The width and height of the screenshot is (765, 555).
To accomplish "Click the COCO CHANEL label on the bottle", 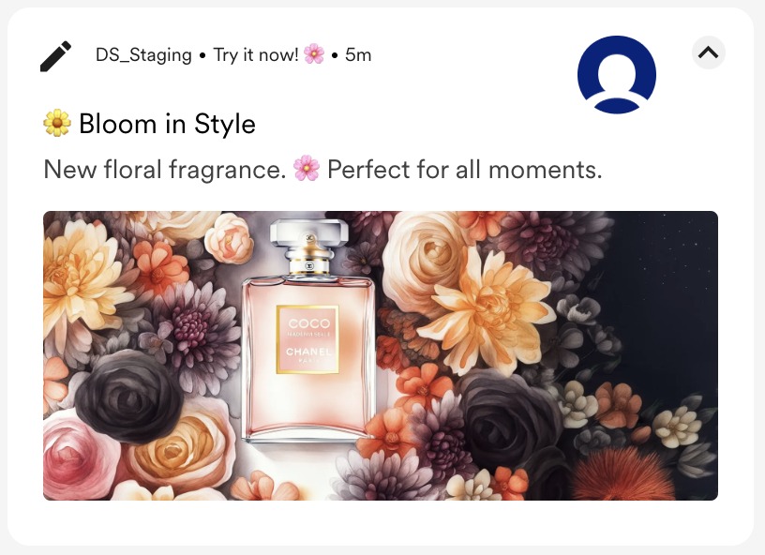I will tap(307, 339).
